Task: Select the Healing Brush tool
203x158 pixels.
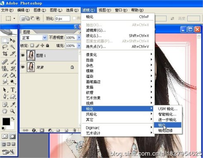Action: pyautogui.click(x=5, y=62)
